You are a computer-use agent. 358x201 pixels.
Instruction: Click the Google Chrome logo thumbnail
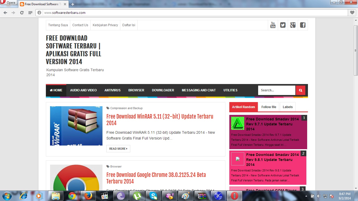76,177
